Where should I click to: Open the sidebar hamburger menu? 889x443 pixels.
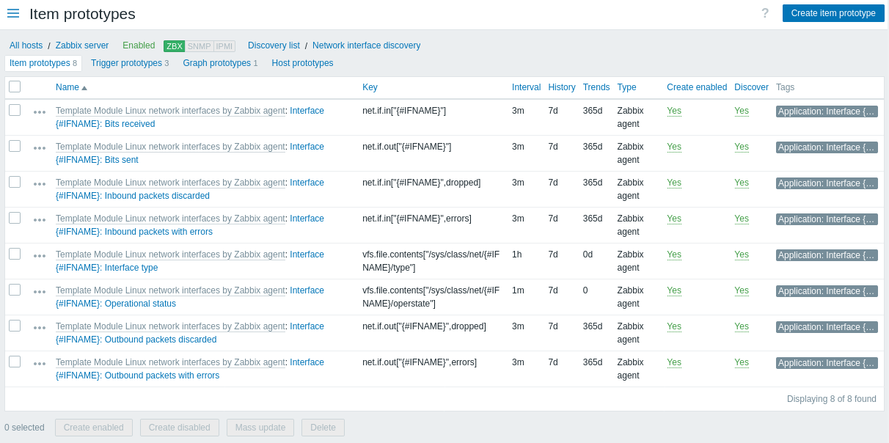pos(13,13)
